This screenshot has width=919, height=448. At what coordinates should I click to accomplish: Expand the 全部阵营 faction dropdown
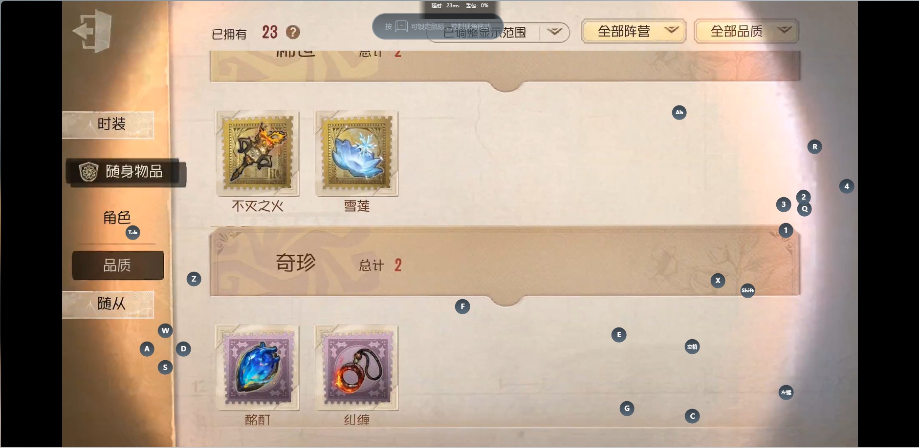[x=634, y=31]
